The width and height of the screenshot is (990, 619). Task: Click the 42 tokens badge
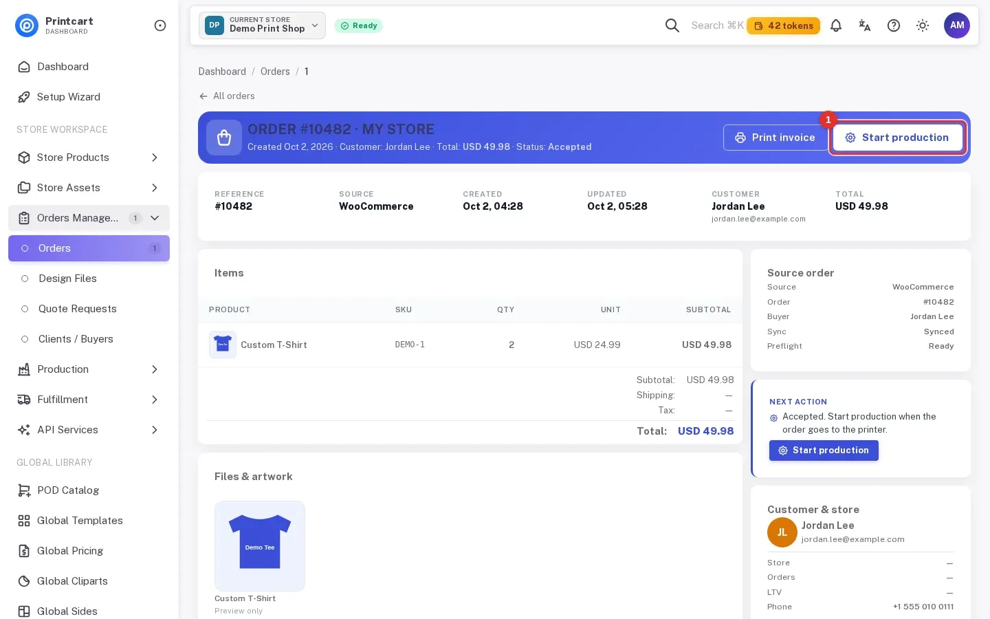pos(783,25)
